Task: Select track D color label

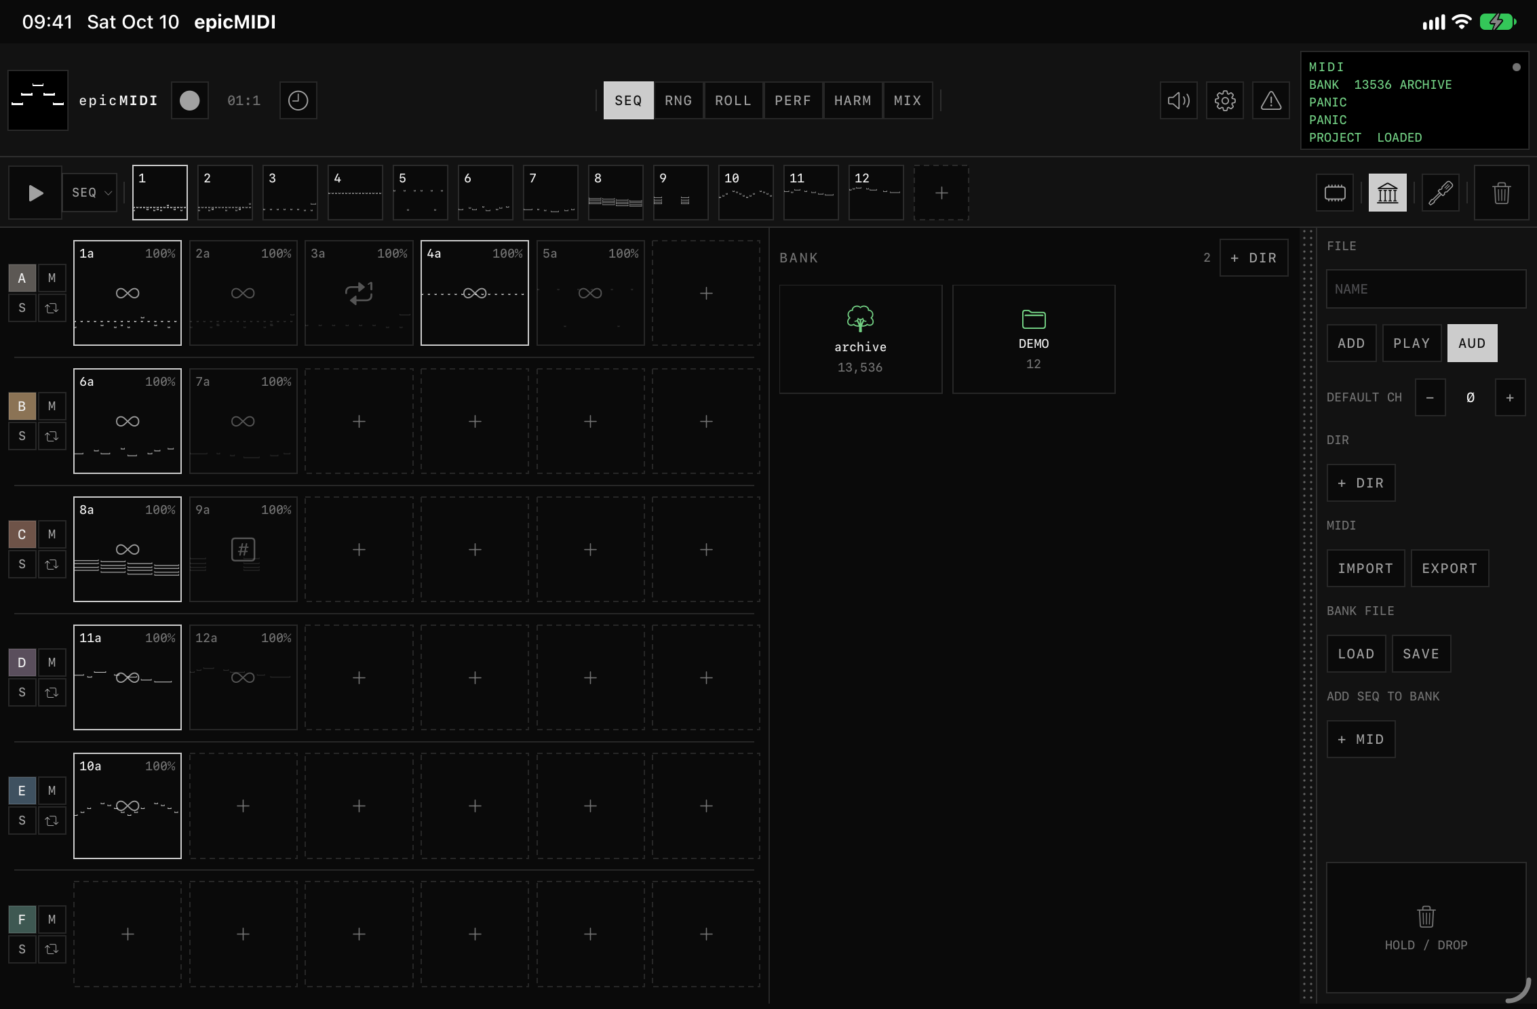Action: pos(22,662)
